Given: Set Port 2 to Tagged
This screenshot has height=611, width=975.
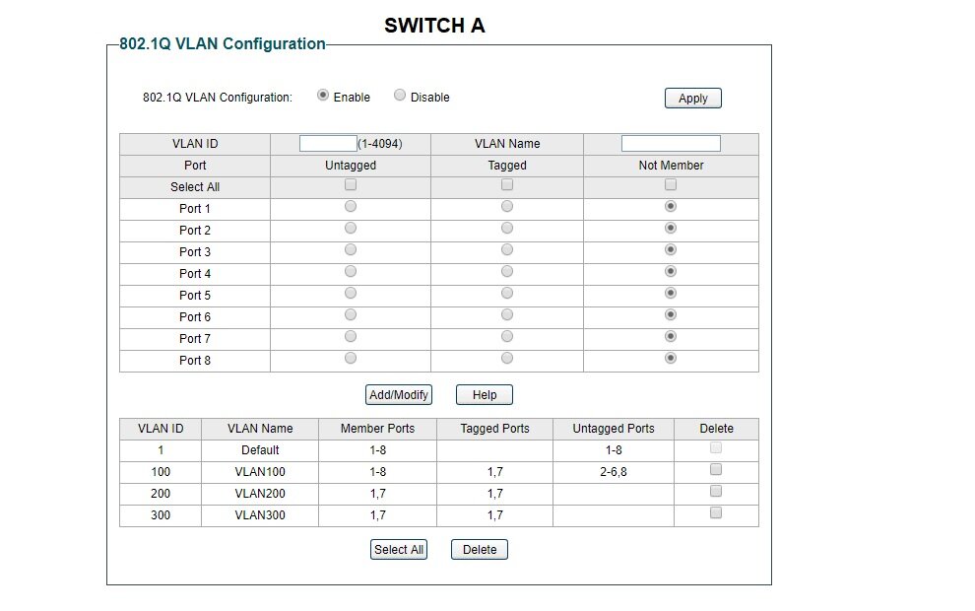Looking at the screenshot, I should tap(507, 229).
